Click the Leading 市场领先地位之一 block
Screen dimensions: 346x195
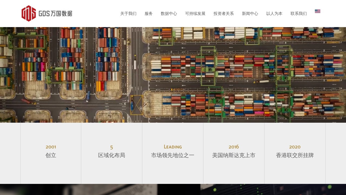(172, 152)
